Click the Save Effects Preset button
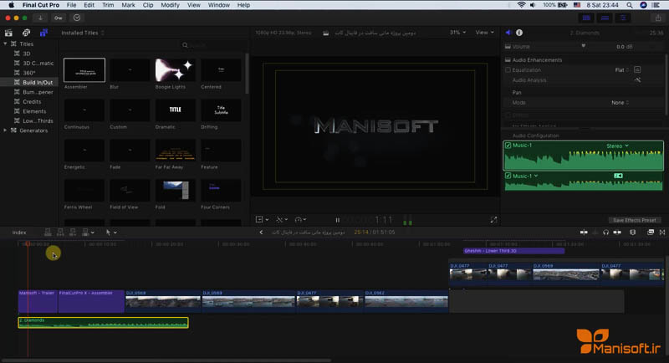Screen dimensions: 669x363 634,220
